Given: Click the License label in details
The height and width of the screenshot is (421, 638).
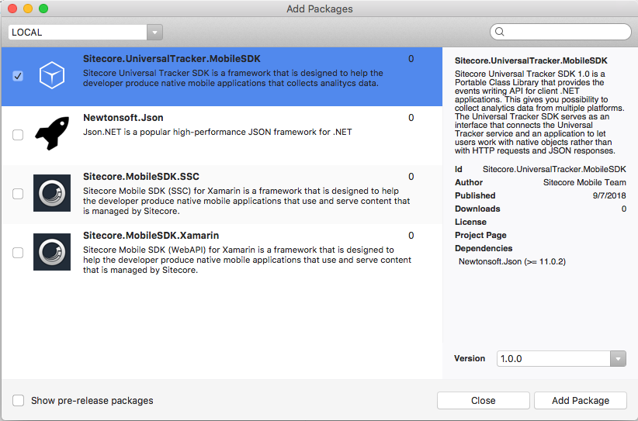Looking at the screenshot, I should pyautogui.click(x=470, y=222).
